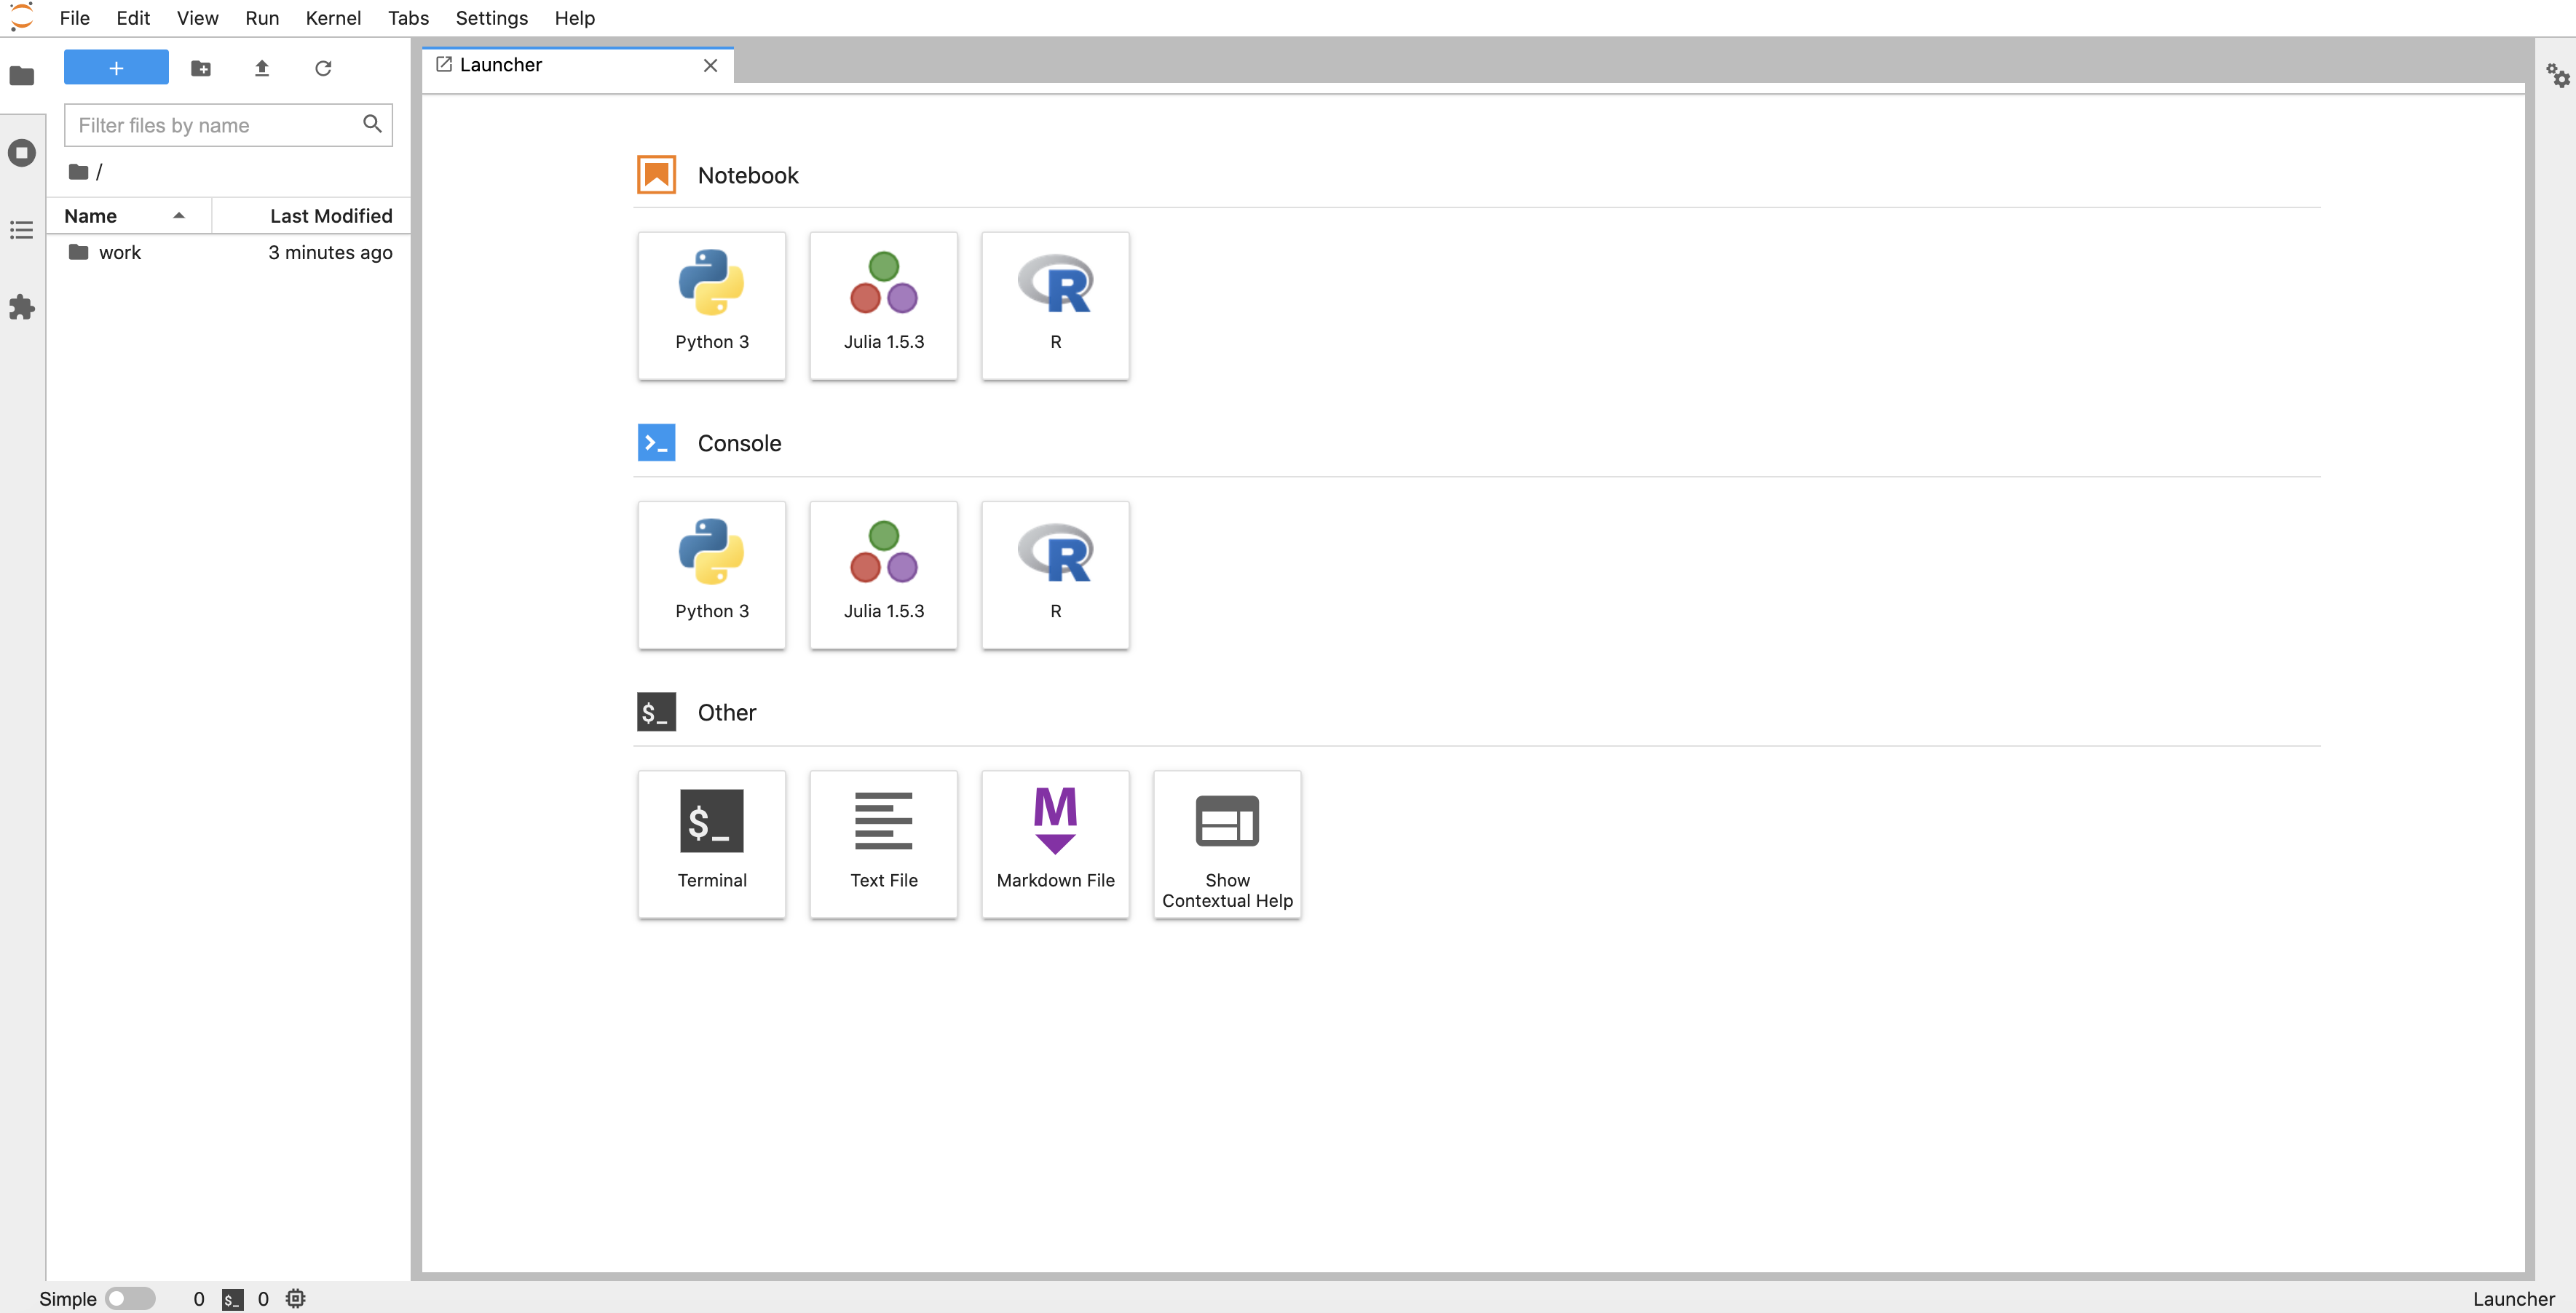
Task: Toggle Simple interface mode switch
Action: (130, 1298)
